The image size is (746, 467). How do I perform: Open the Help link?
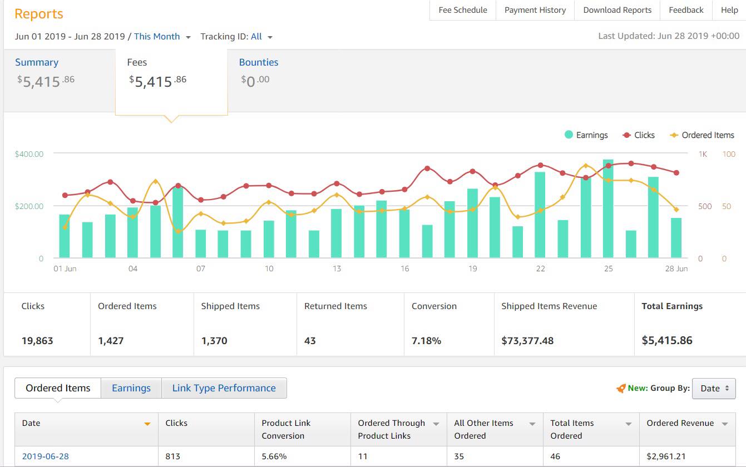pyautogui.click(x=729, y=10)
